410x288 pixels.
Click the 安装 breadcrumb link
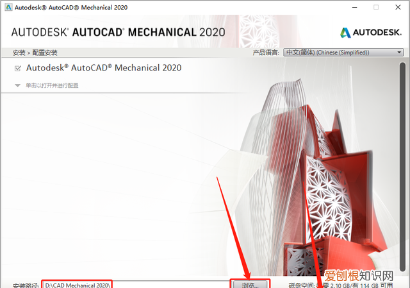pos(19,53)
